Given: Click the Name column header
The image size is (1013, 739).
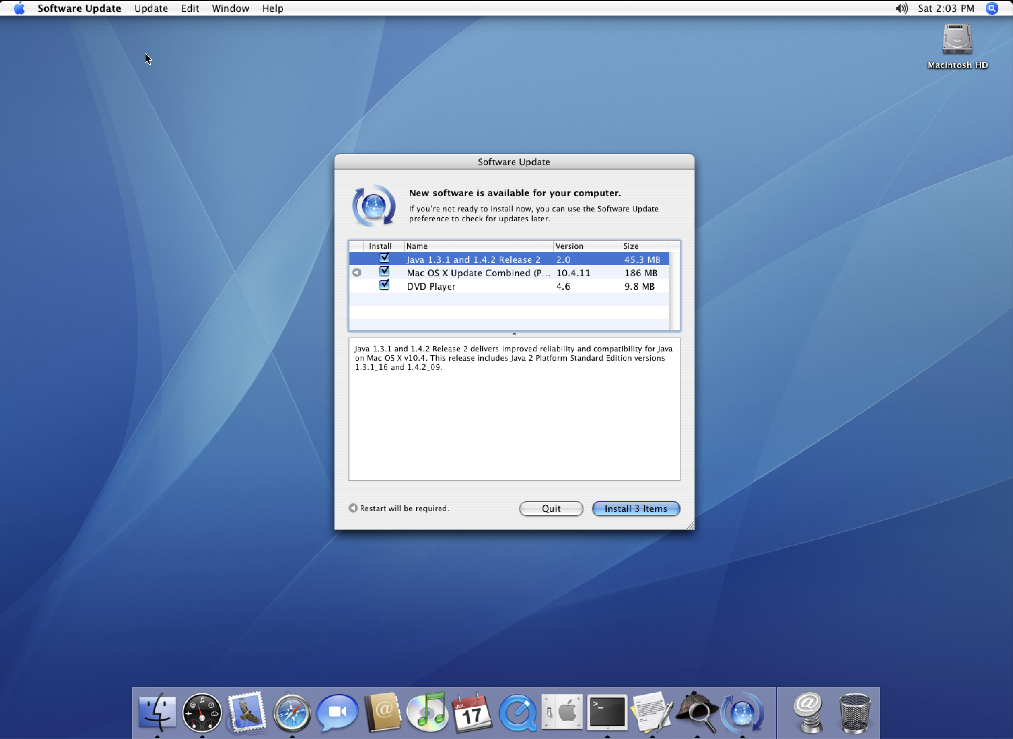Looking at the screenshot, I should [478, 246].
